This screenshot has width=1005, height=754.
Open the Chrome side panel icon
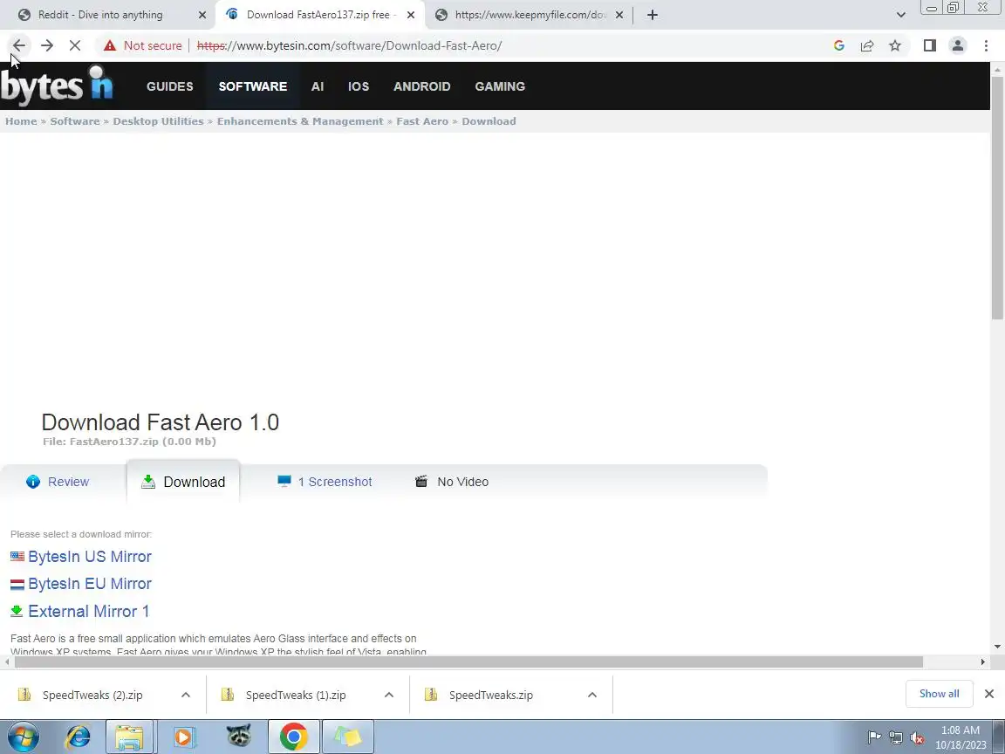click(929, 45)
